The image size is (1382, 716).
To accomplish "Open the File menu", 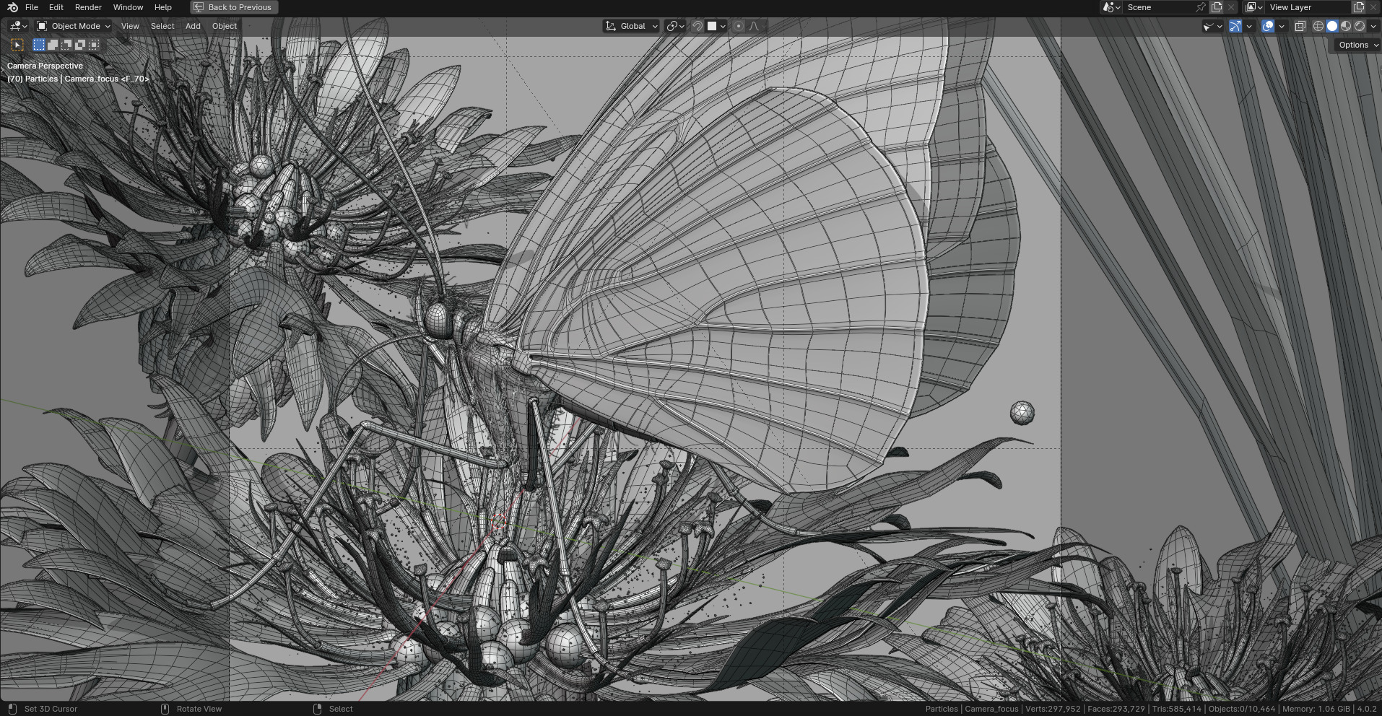I will pyautogui.click(x=32, y=7).
